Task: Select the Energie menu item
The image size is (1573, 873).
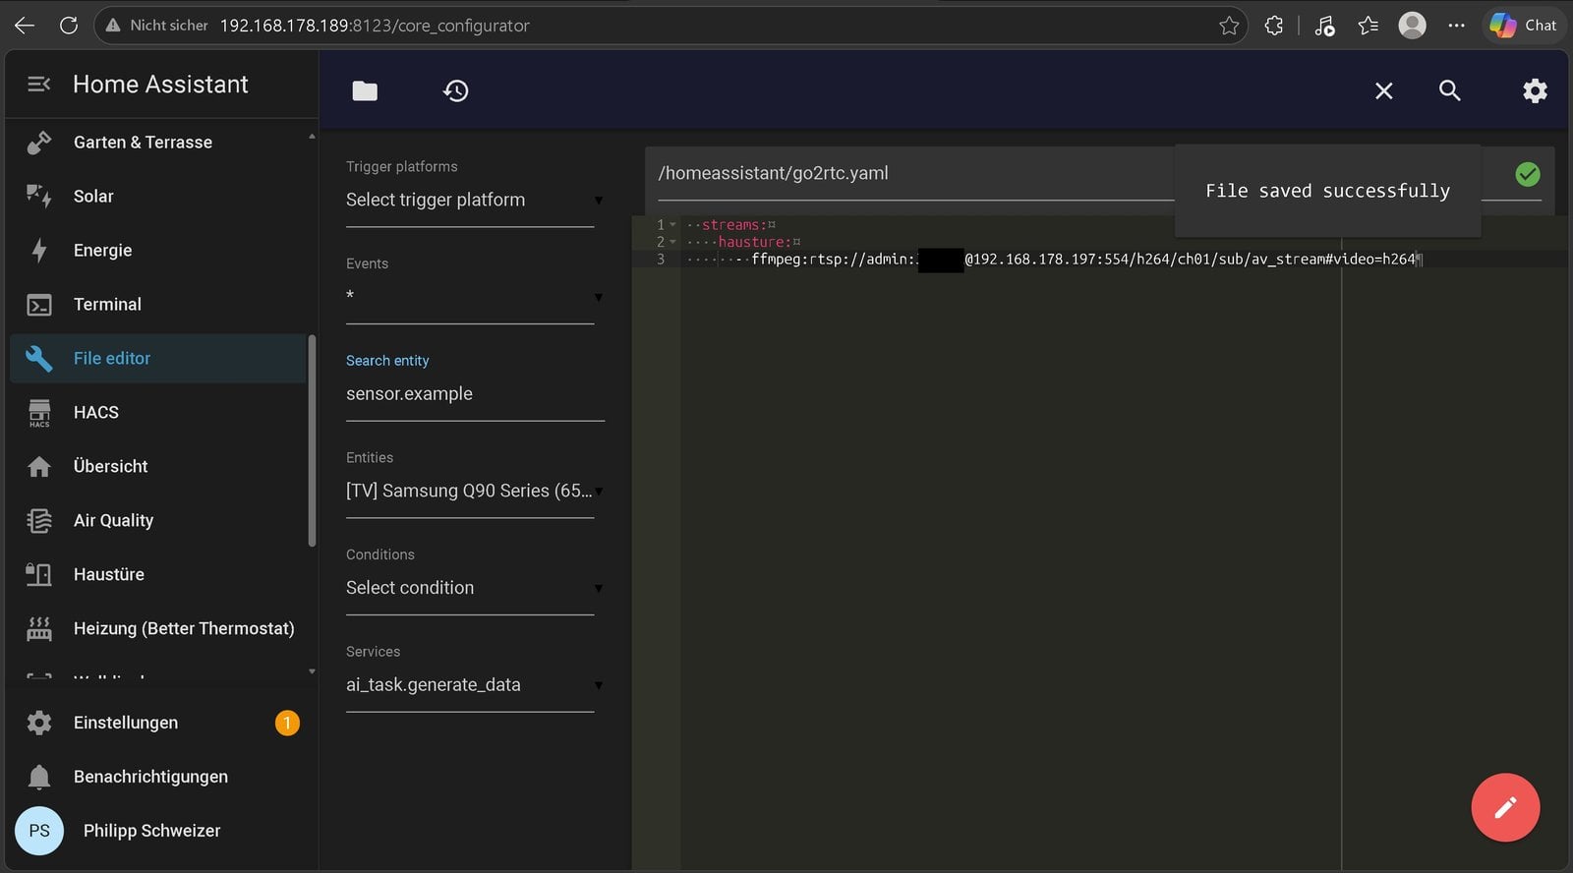Action: coord(159,251)
